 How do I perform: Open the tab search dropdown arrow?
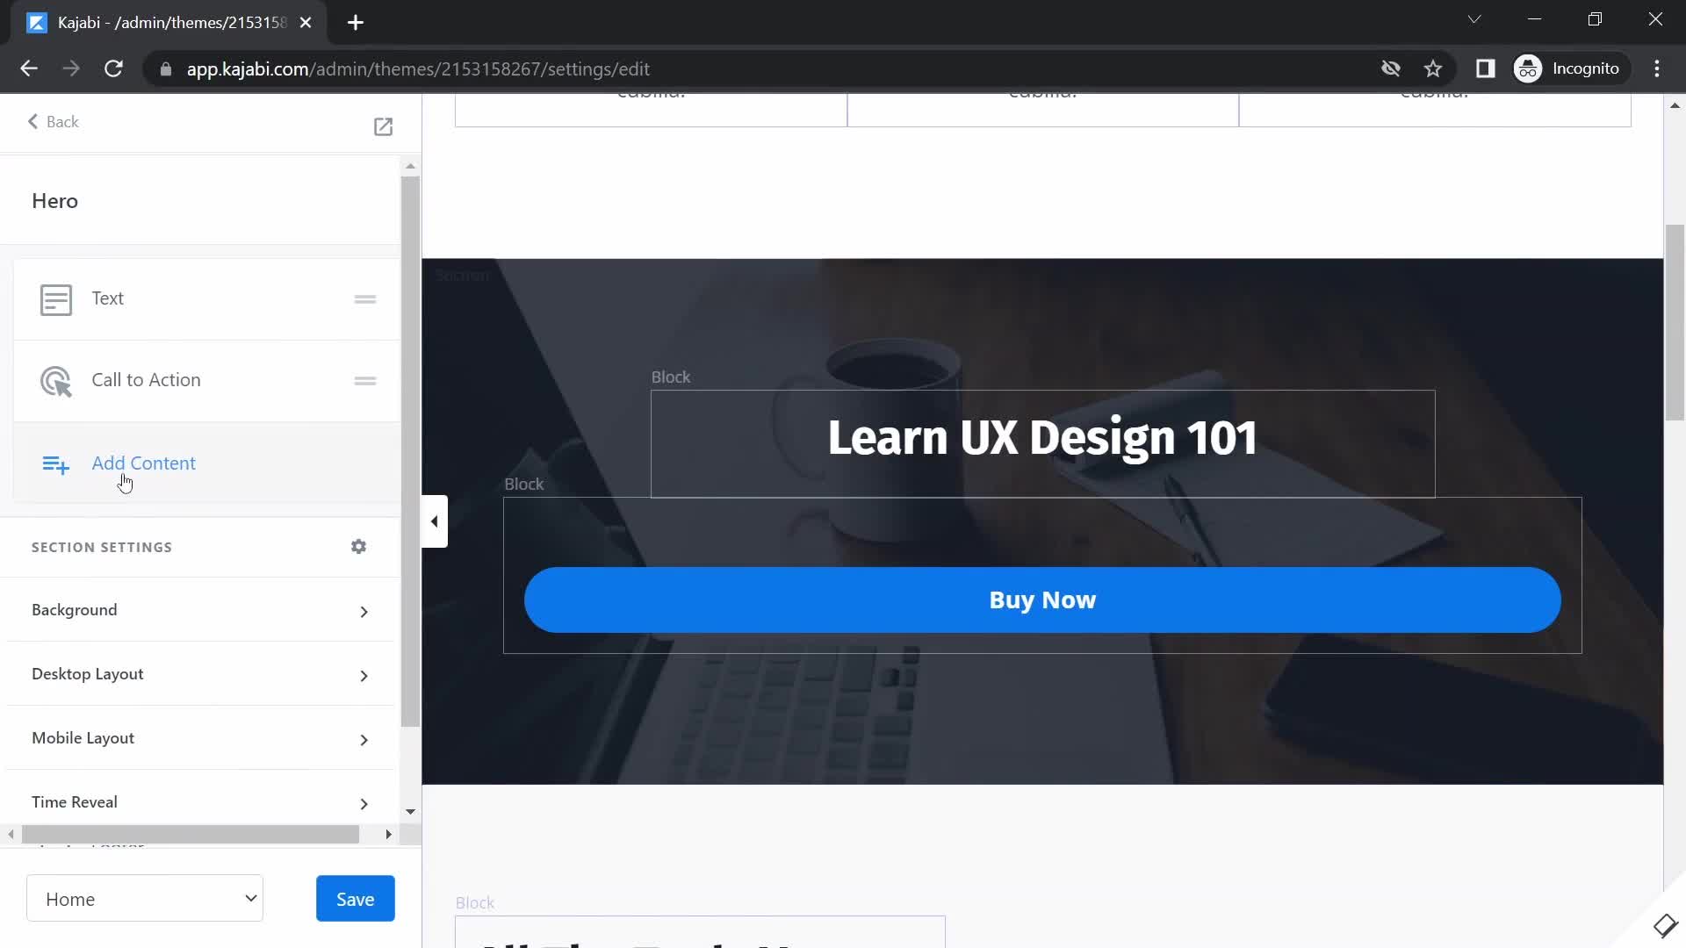pos(1474,19)
